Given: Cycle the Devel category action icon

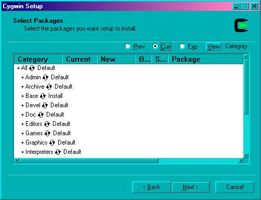Looking at the screenshot, I should tap(45, 106).
